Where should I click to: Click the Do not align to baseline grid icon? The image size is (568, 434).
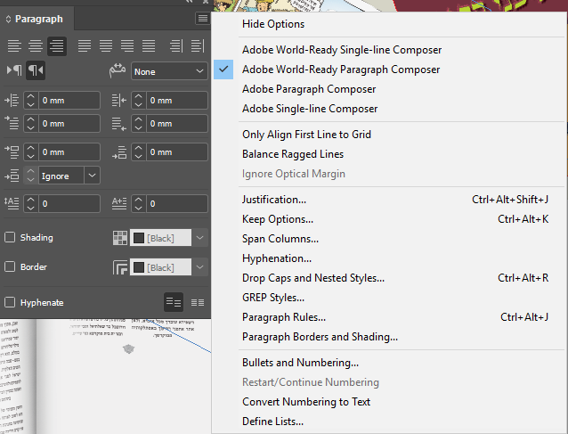coord(174,303)
